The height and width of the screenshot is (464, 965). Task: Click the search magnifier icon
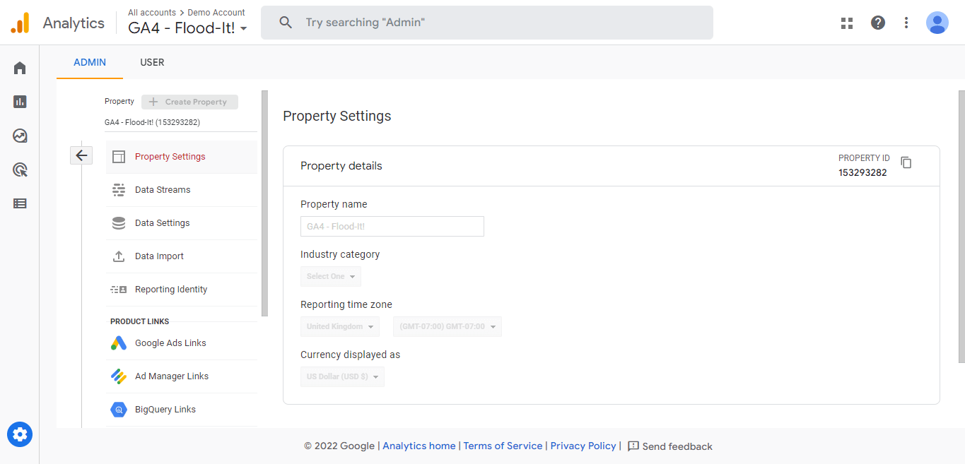pos(286,23)
